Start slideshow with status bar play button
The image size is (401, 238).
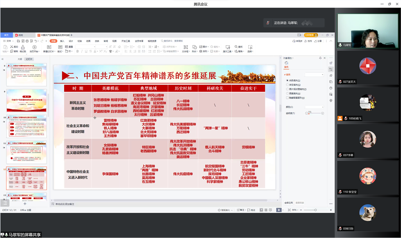(x=279, y=210)
